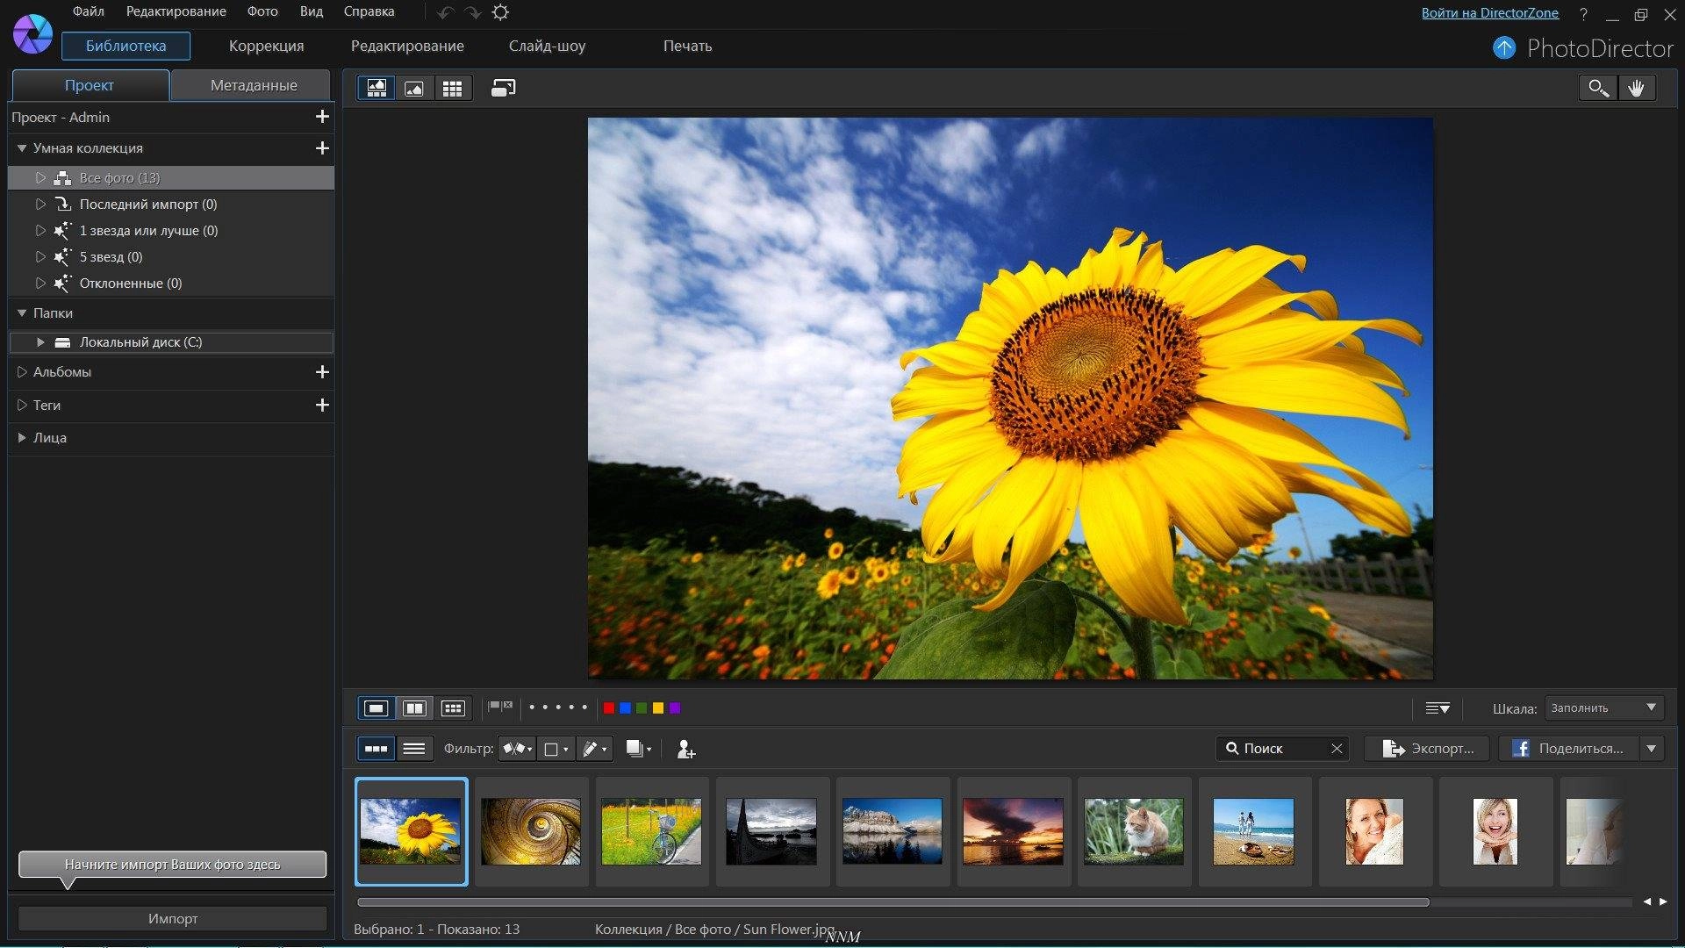Screen dimensions: 1685x948
Task: Toggle list view of browser panel
Action: 413,749
